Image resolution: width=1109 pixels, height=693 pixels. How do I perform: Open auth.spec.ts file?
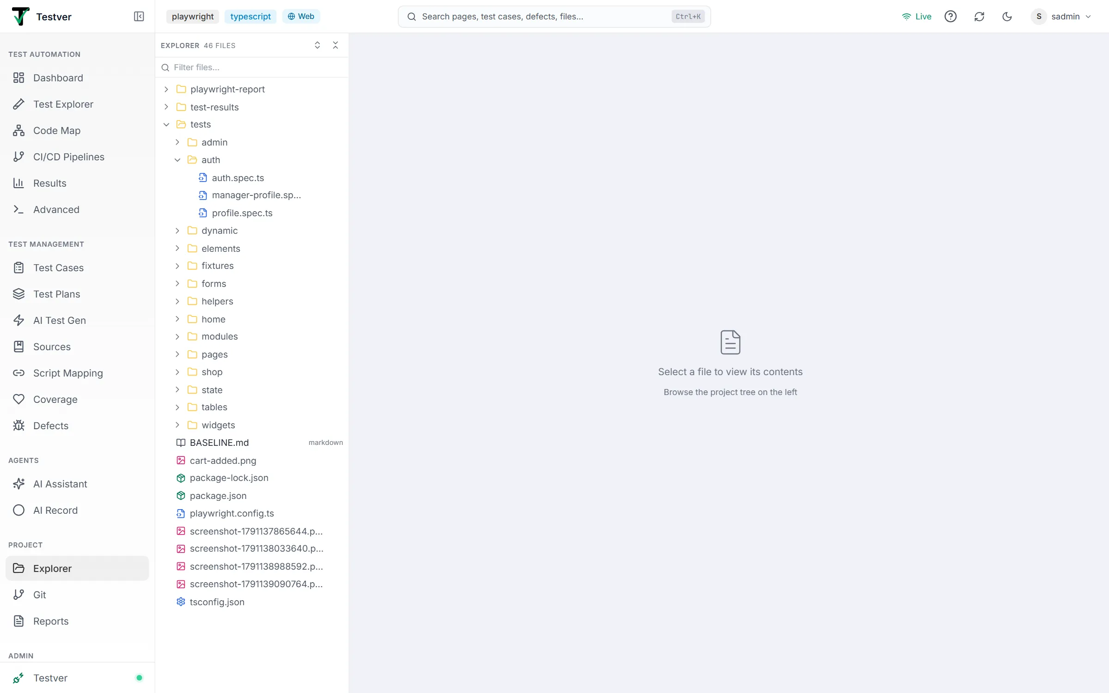point(252,177)
